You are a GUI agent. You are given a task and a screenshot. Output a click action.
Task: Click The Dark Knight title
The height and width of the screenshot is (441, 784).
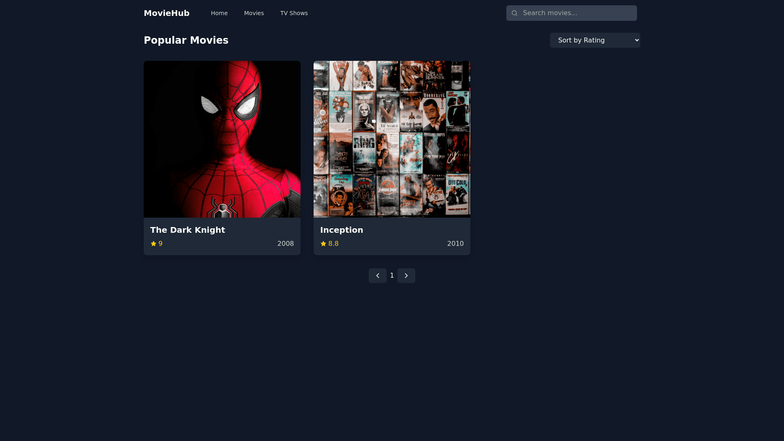pyautogui.click(x=187, y=230)
